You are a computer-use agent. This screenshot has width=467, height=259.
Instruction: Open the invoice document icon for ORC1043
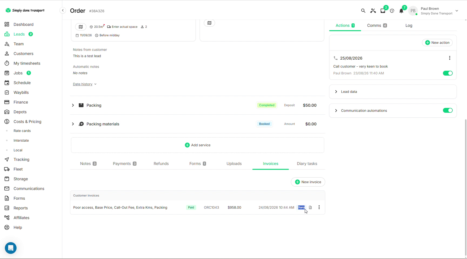click(x=310, y=207)
